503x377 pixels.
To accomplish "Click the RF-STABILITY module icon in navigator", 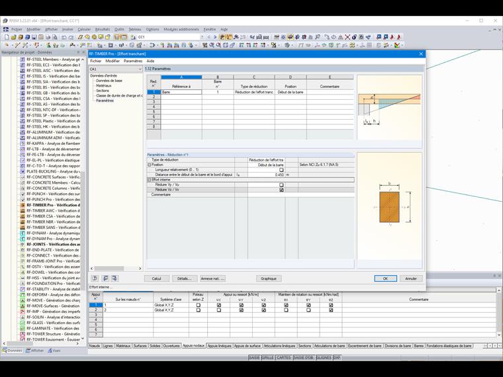I will click(23, 289).
